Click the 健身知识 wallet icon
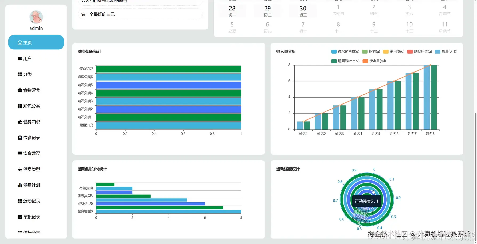Screen dimensions: 477x244 click(x=20, y=122)
